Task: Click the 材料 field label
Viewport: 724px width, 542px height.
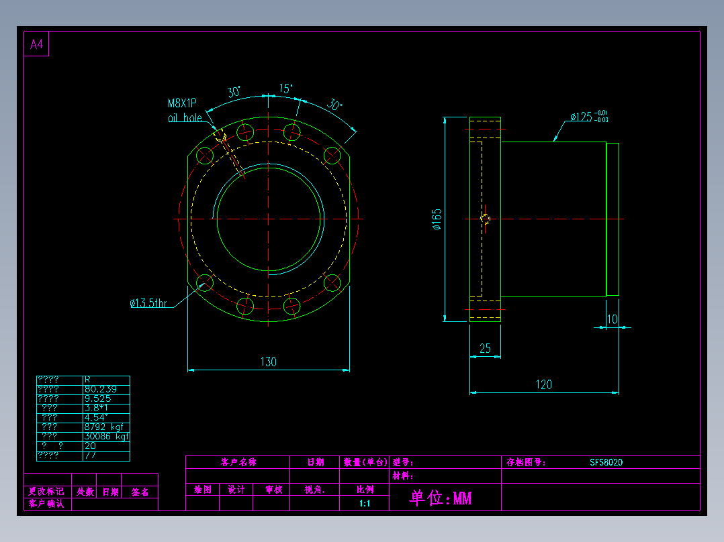Action: (x=403, y=476)
